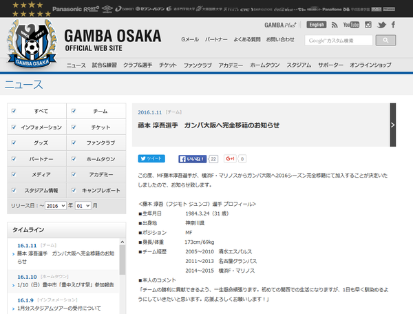Click timeline scrollbar up arrow
The image size is (413, 314).
pos(123,242)
